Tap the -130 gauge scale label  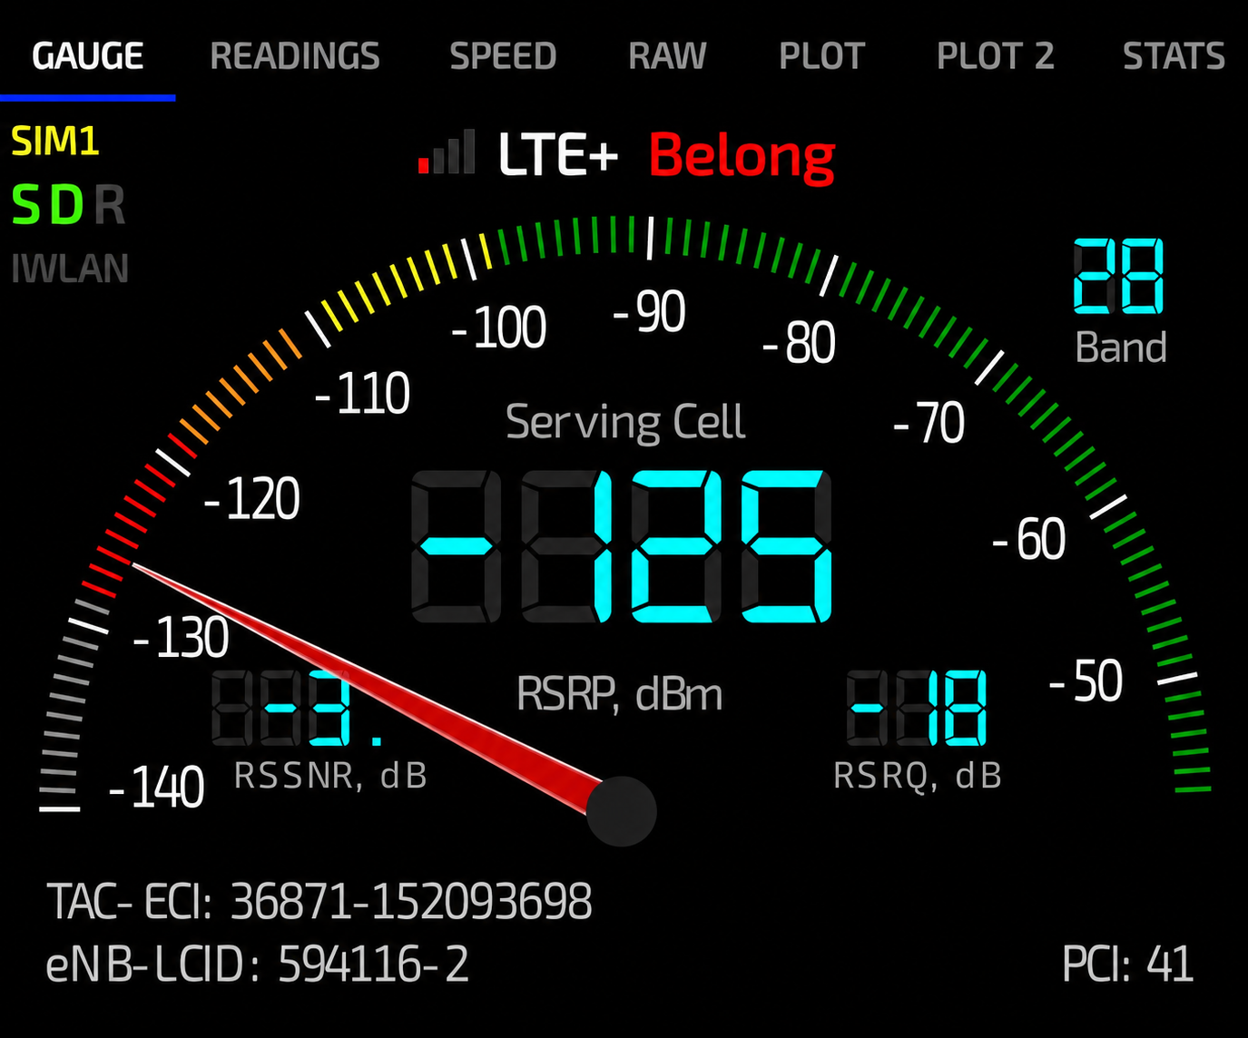181,638
